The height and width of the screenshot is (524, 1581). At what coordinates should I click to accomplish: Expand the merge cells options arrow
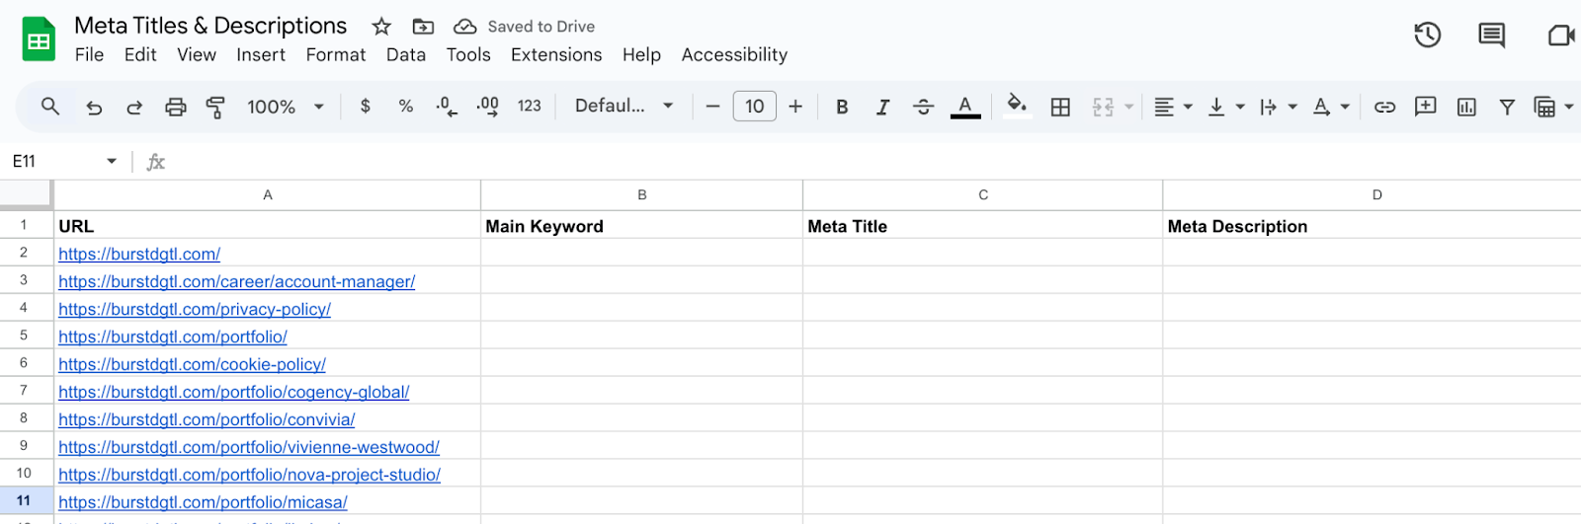coord(1129,107)
